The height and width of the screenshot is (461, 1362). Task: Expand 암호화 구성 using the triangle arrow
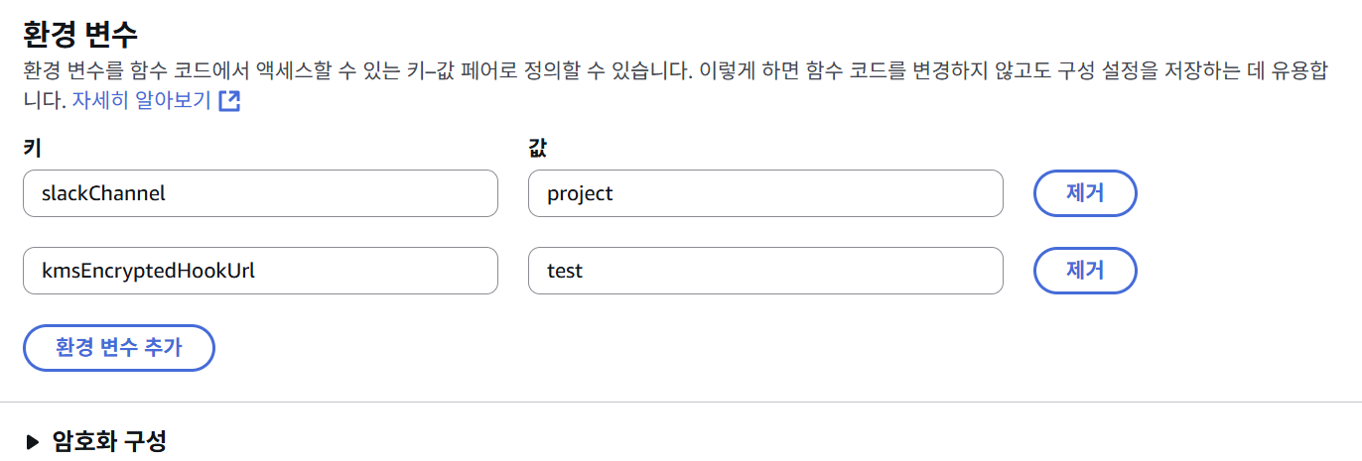(x=33, y=441)
